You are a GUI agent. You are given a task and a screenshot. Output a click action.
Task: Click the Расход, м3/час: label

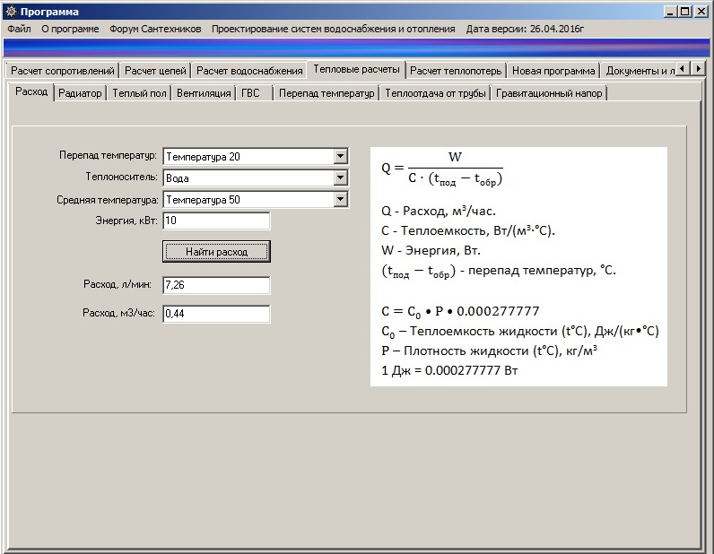click(x=118, y=313)
